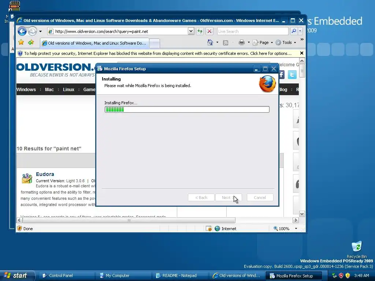Expand the Home button dropdown arrow
Screen dimensions: 375x281
point(217,42)
